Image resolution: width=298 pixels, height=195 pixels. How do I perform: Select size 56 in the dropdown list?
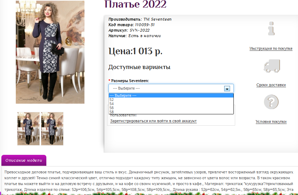pos(171,108)
